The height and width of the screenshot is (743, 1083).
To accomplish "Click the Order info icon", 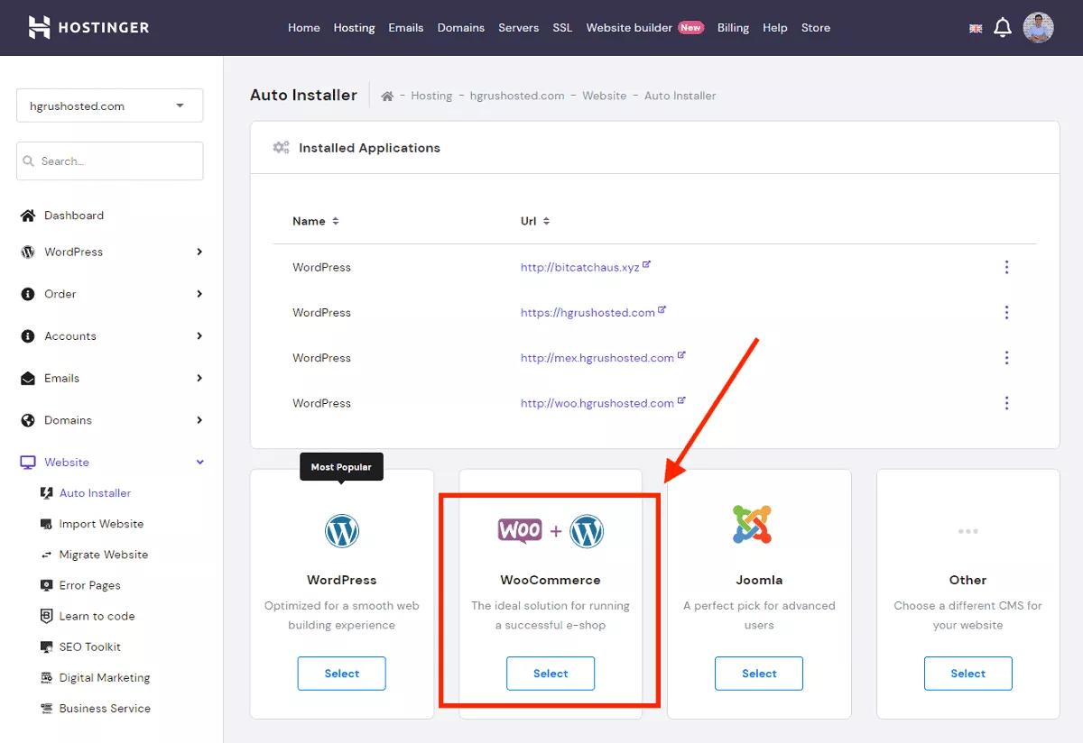I will 27,294.
